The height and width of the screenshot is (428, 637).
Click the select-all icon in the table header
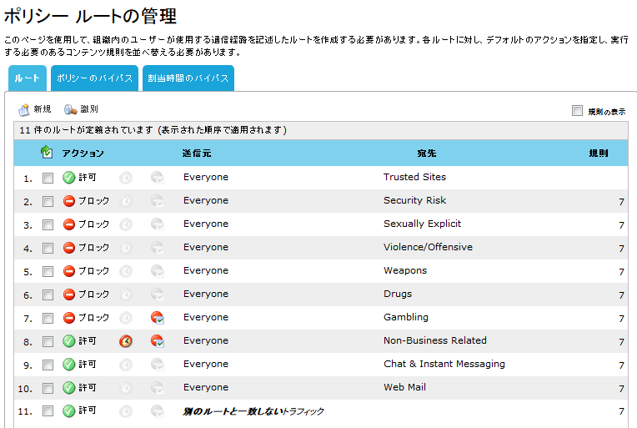tap(47, 152)
